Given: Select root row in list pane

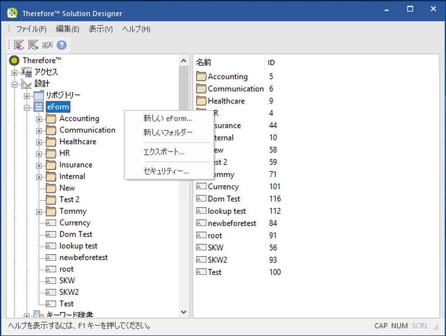Looking at the screenshot, I should point(215,235).
